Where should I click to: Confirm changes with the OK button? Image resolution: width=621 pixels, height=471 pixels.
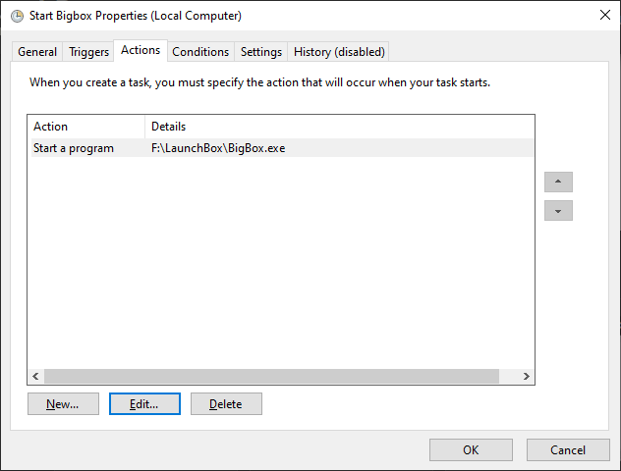471,449
